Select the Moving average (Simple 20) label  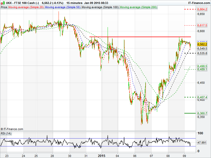tap(26, 7)
